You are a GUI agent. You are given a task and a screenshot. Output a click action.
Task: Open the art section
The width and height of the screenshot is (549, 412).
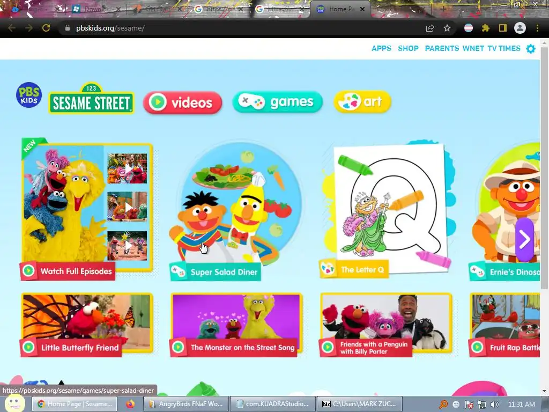362,101
